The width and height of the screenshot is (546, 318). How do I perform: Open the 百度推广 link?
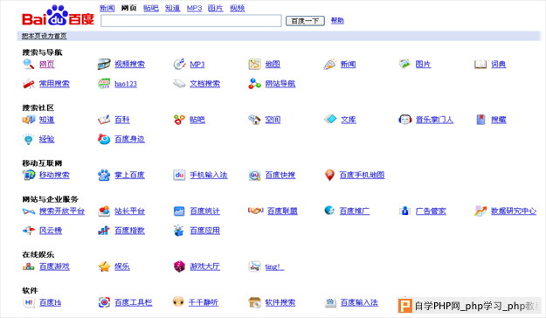tap(355, 211)
